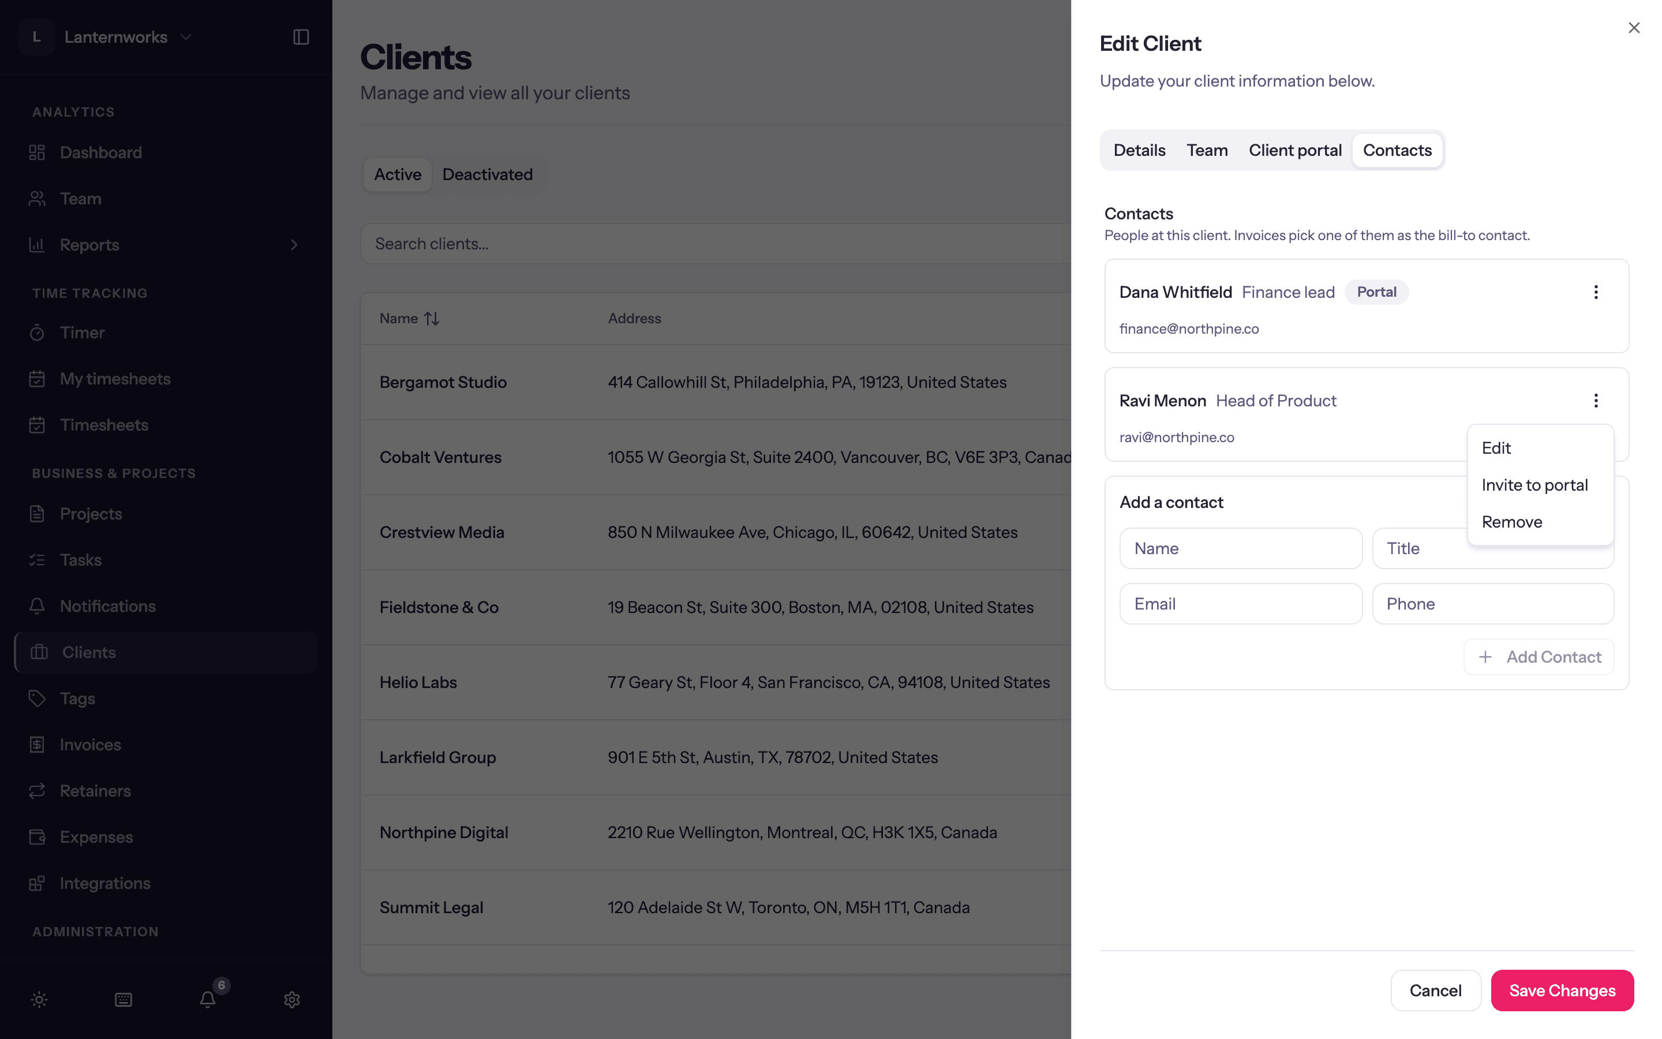Open the Fieldstone & Co client row

point(716,607)
